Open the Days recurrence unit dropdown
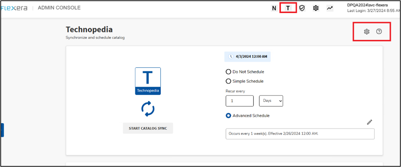 (271, 101)
